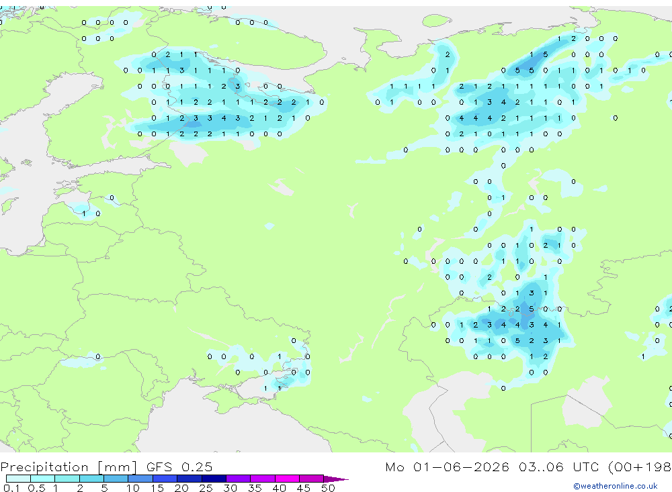Select the 0.1–0.5 mm legend swatch

(x=18, y=479)
